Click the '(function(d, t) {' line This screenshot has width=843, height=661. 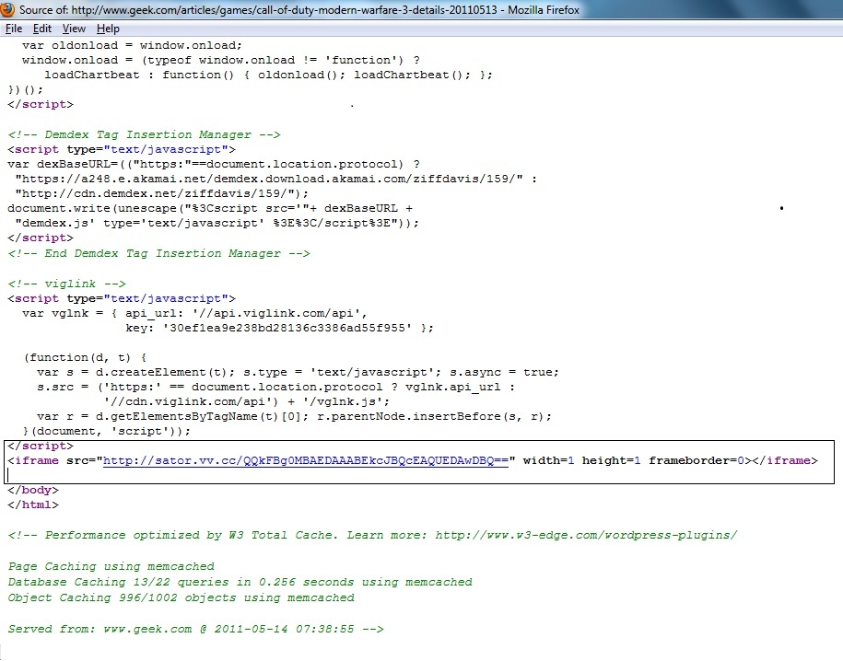[85, 357]
